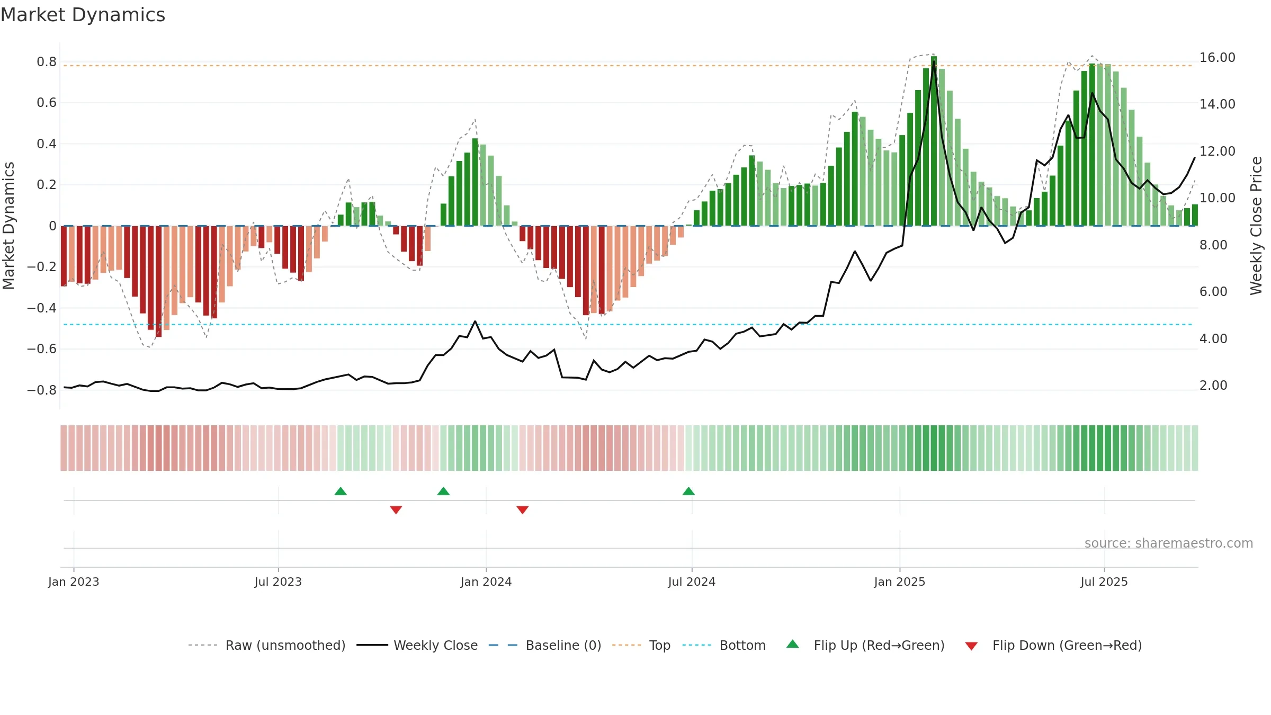Viewport: 1271px width, 715px height.
Task: Click the −0.4 left y-axis tick label
Action: pyautogui.click(x=42, y=308)
